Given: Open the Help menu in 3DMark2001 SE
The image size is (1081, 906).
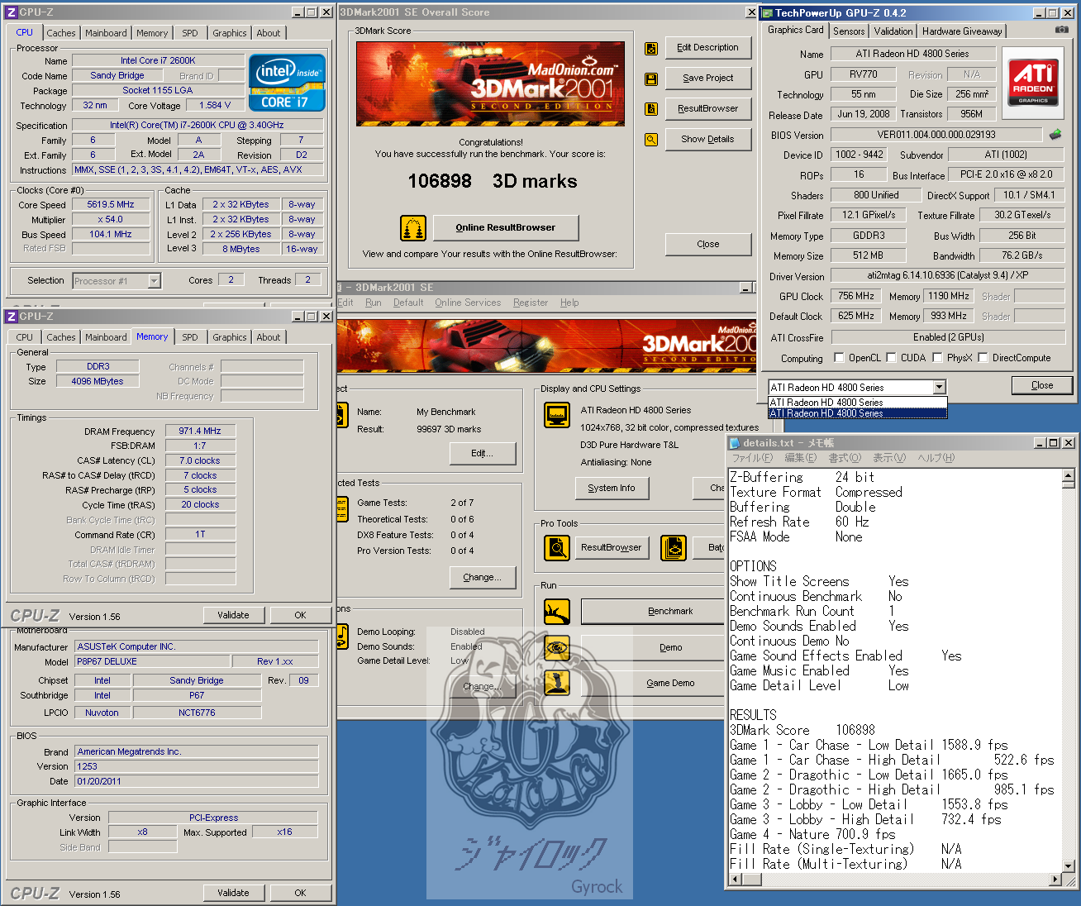Looking at the screenshot, I should click(569, 303).
